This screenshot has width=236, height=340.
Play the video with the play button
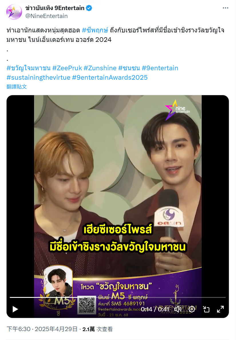(x=15, y=309)
